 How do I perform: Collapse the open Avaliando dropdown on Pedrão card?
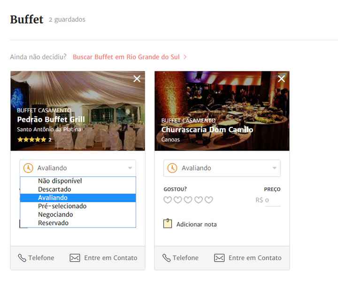[x=77, y=168]
